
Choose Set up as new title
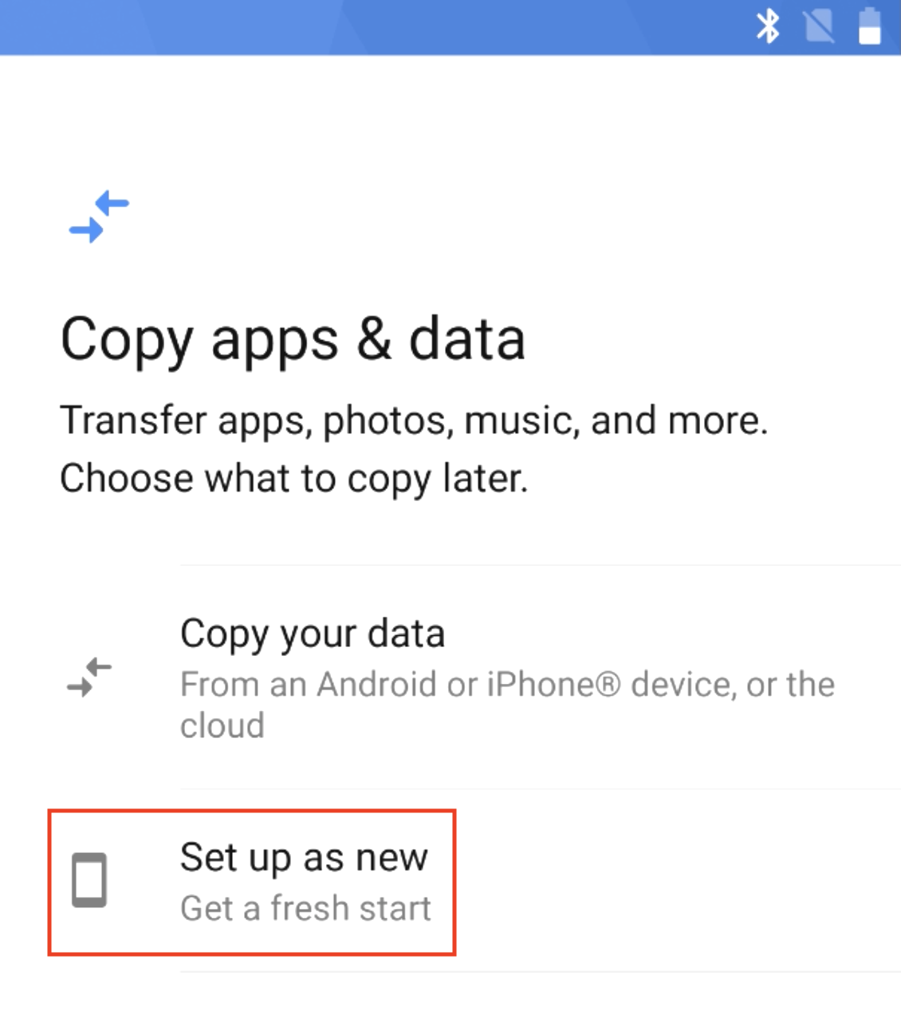pos(304,858)
